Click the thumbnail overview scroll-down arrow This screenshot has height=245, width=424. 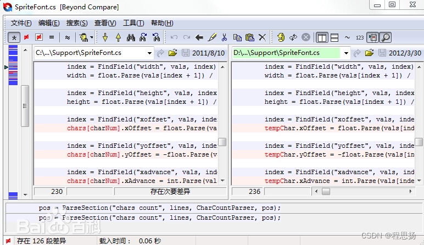25,194
